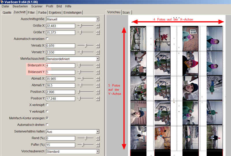The image size is (231, 156).
Task: Open the Einstellungen tab
Action: (x=72, y=12)
